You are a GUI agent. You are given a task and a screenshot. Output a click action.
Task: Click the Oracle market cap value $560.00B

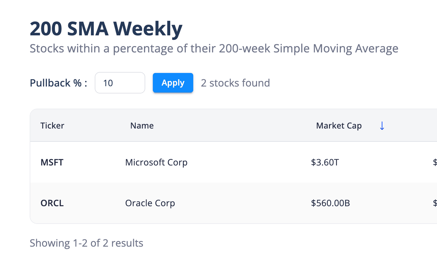point(330,203)
